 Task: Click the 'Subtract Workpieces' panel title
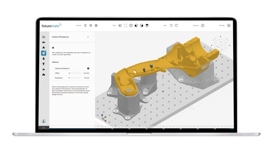(60, 37)
